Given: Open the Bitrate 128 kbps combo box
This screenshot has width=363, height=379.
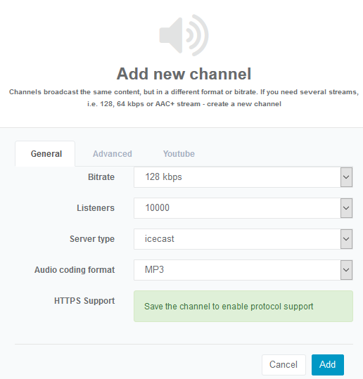Looking at the screenshot, I should [x=243, y=177].
